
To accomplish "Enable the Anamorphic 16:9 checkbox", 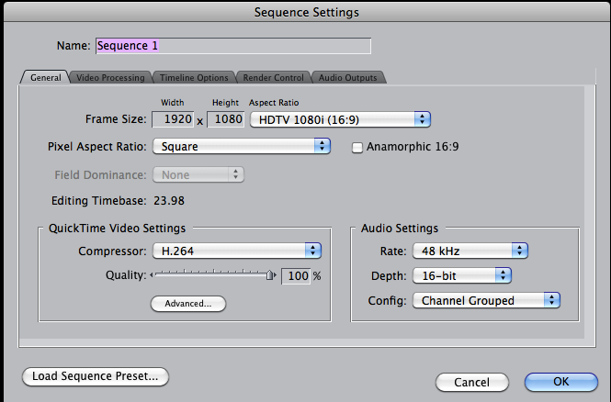I will click(358, 147).
